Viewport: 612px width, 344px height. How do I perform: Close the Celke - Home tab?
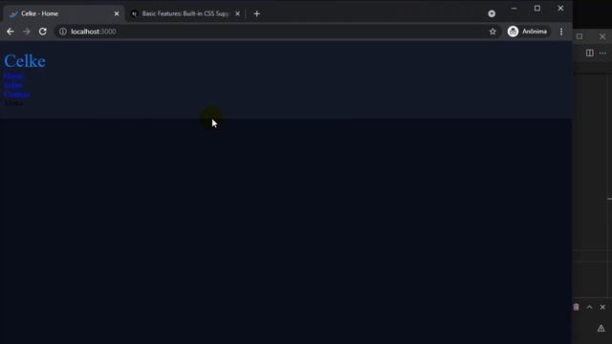click(117, 14)
